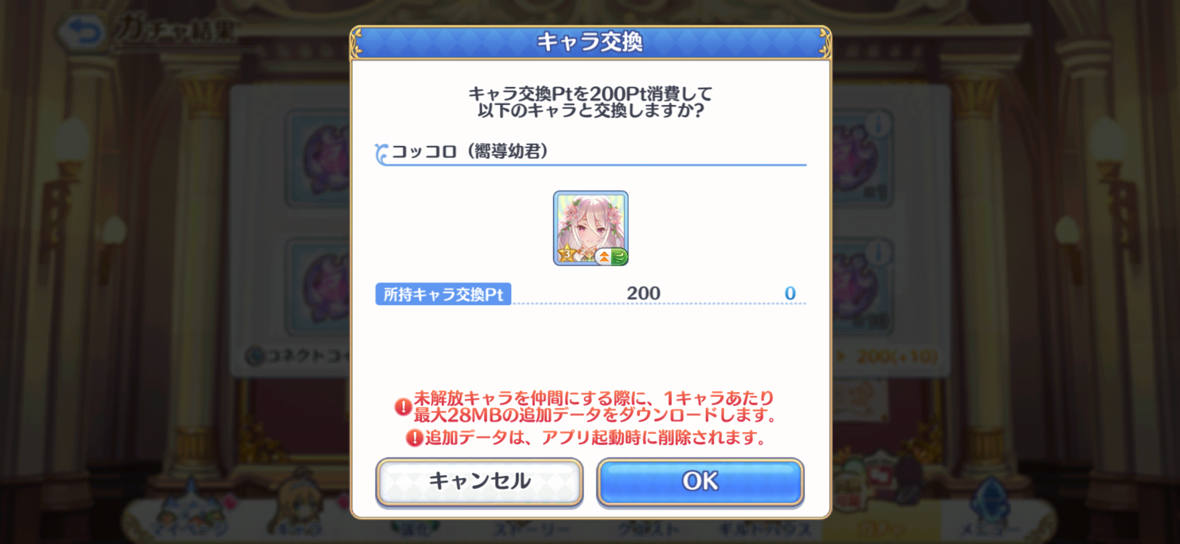Tap the 所持キャラ交換Pt label

(x=443, y=294)
